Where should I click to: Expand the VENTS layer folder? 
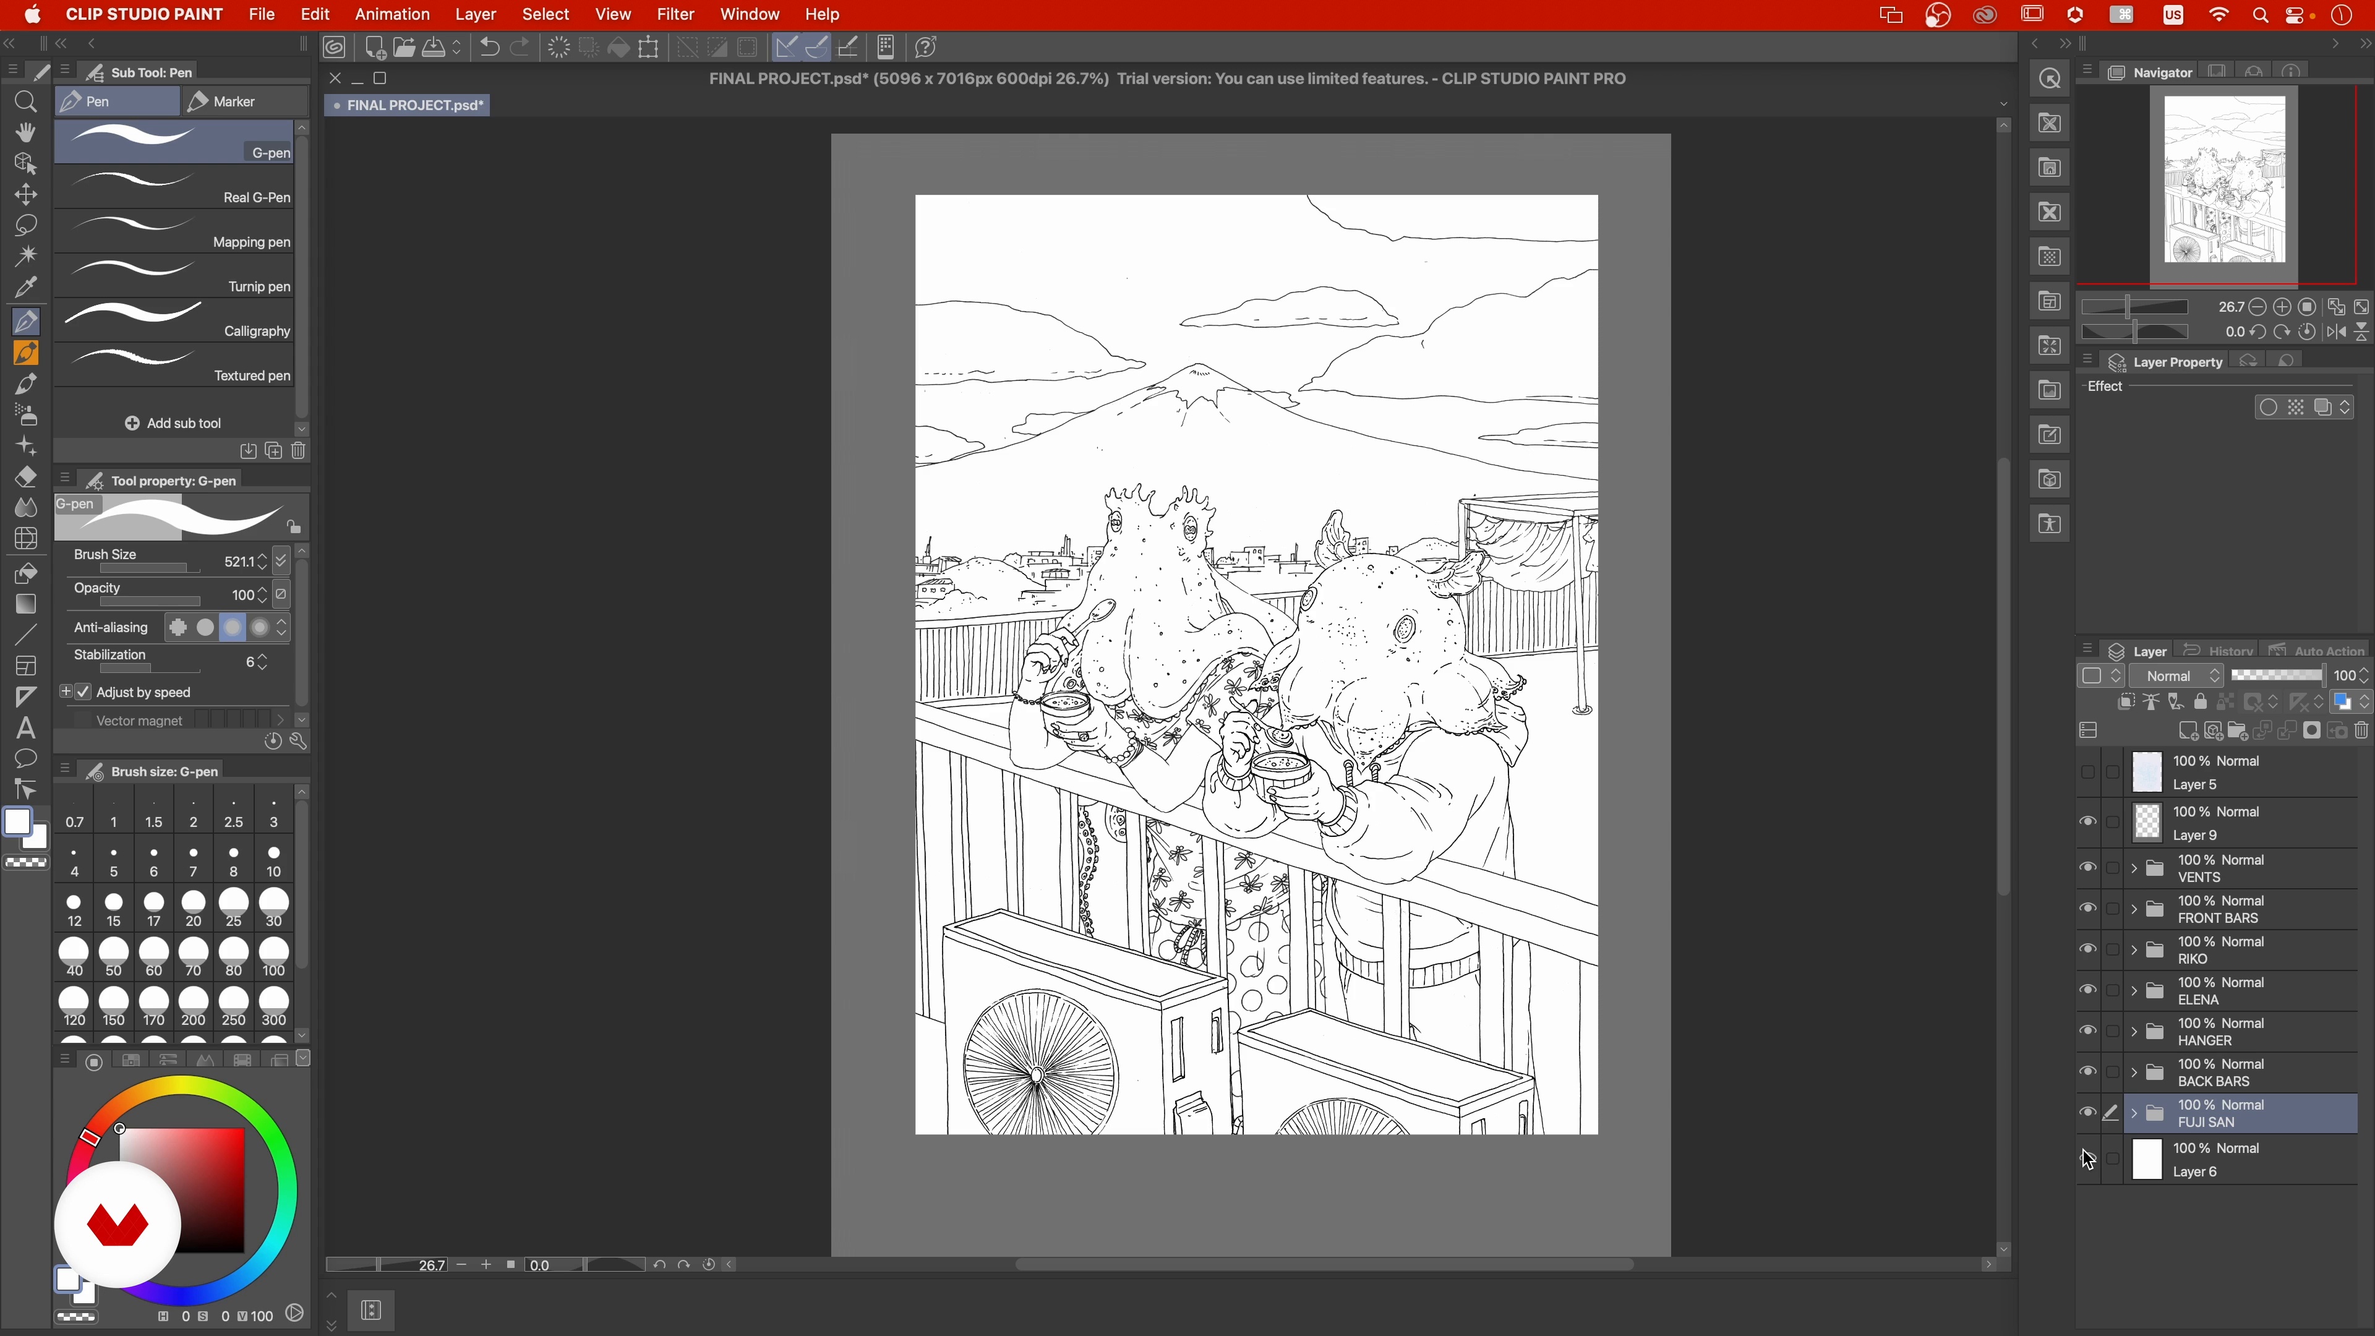pyautogui.click(x=2133, y=868)
